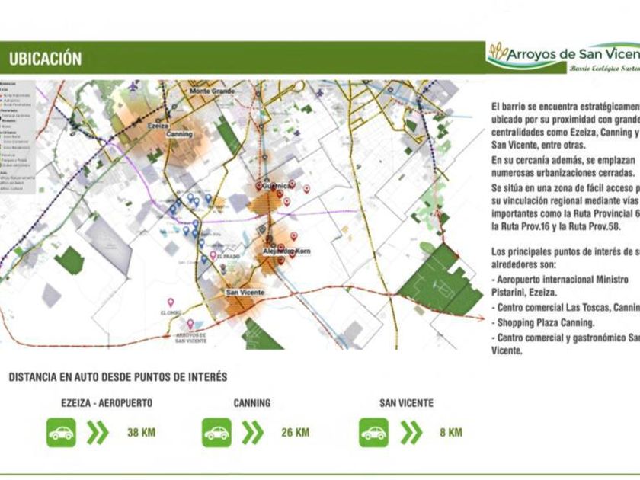The width and height of the screenshot is (640, 480).
Task: Click the line '- Shopping Plaza Canning.'
Action: pos(542,322)
